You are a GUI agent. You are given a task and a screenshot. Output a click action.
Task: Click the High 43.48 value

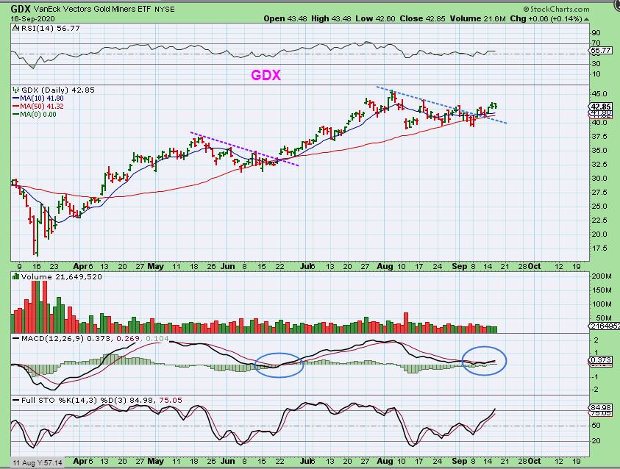[331, 18]
